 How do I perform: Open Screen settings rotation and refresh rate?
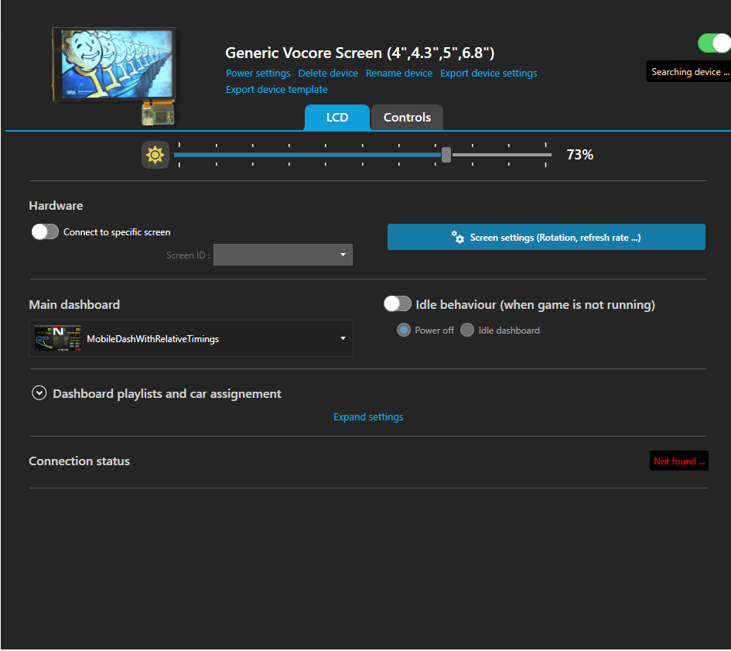pos(546,238)
